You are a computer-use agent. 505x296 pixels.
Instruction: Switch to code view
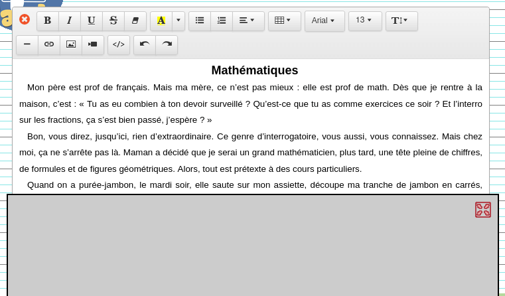(119, 44)
